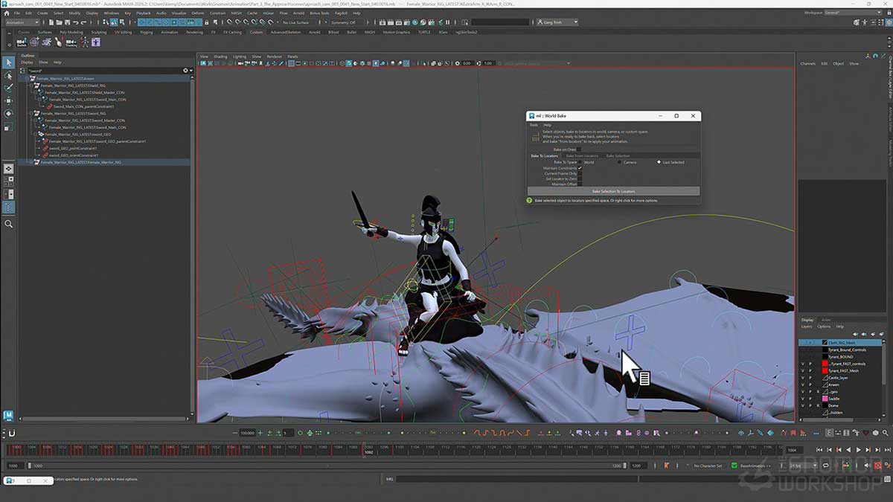Collapse the Female_Warrior_RIG_LATEST:Arwen node in Outliner
Image resolution: width=893 pixels, height=502 pixels.
coord(27,77)
